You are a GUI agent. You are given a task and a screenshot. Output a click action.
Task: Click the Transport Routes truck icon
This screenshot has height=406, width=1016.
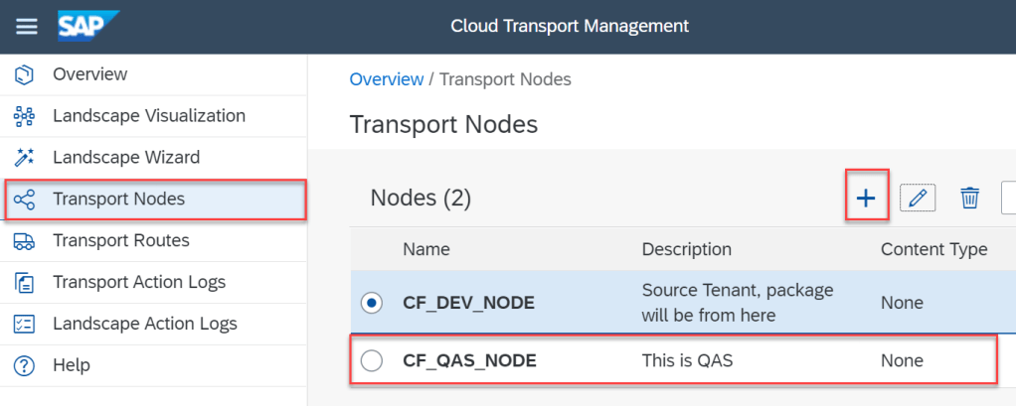(x=25, y=241)
